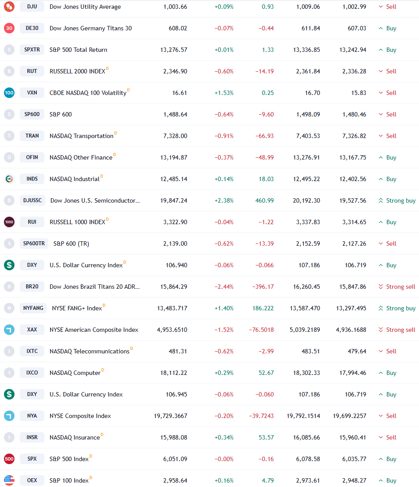The image size is (419, 487).
Task: Open NASDAQ Telecommunications link
Action: (90, 351)
